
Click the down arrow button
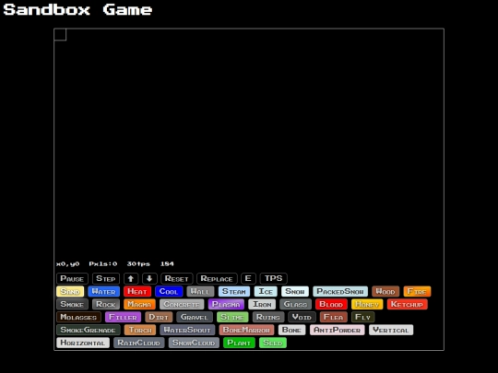coord(149,278)
